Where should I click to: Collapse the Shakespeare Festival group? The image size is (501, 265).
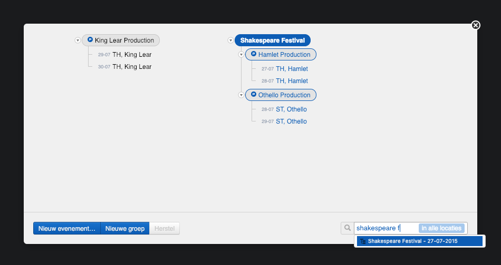(230, 40)
